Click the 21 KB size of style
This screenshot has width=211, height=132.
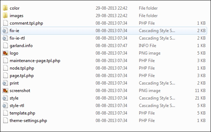[200, 98]
